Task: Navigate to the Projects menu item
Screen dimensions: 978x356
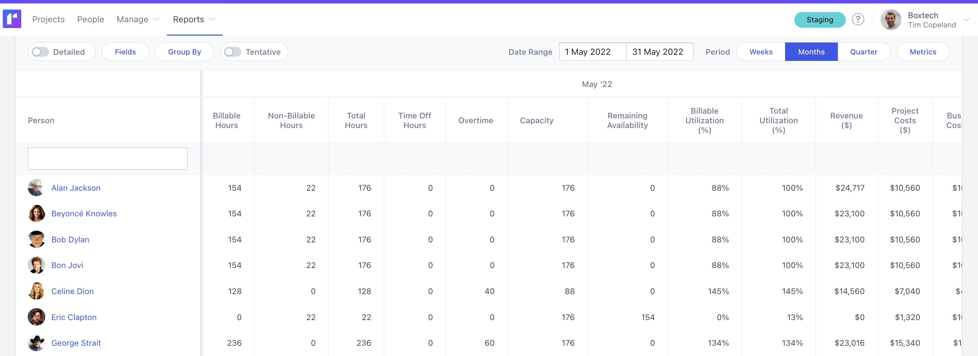Action: pos(48,19)
